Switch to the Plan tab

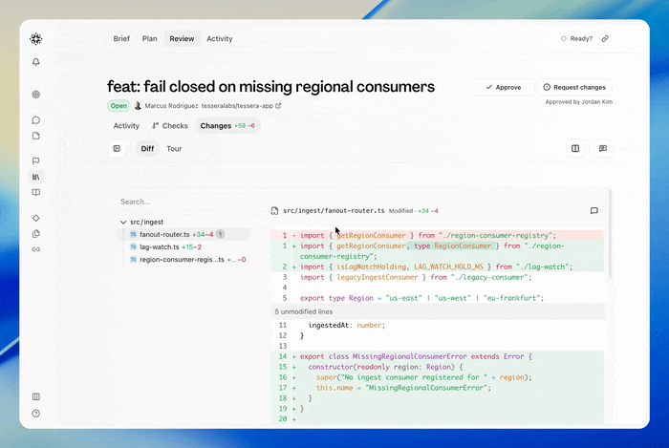tap(150, 39)
